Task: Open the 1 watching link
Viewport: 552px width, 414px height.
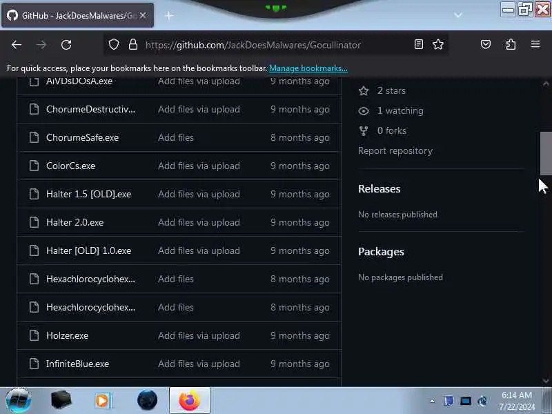Action: pyautogui.click(x=400, y=111)
